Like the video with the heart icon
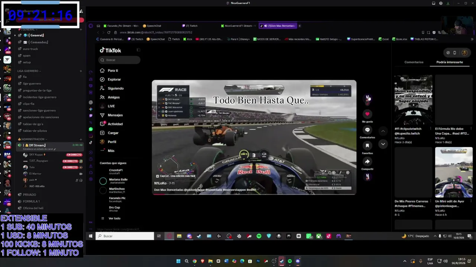476x267 pixels. point(367,114)
